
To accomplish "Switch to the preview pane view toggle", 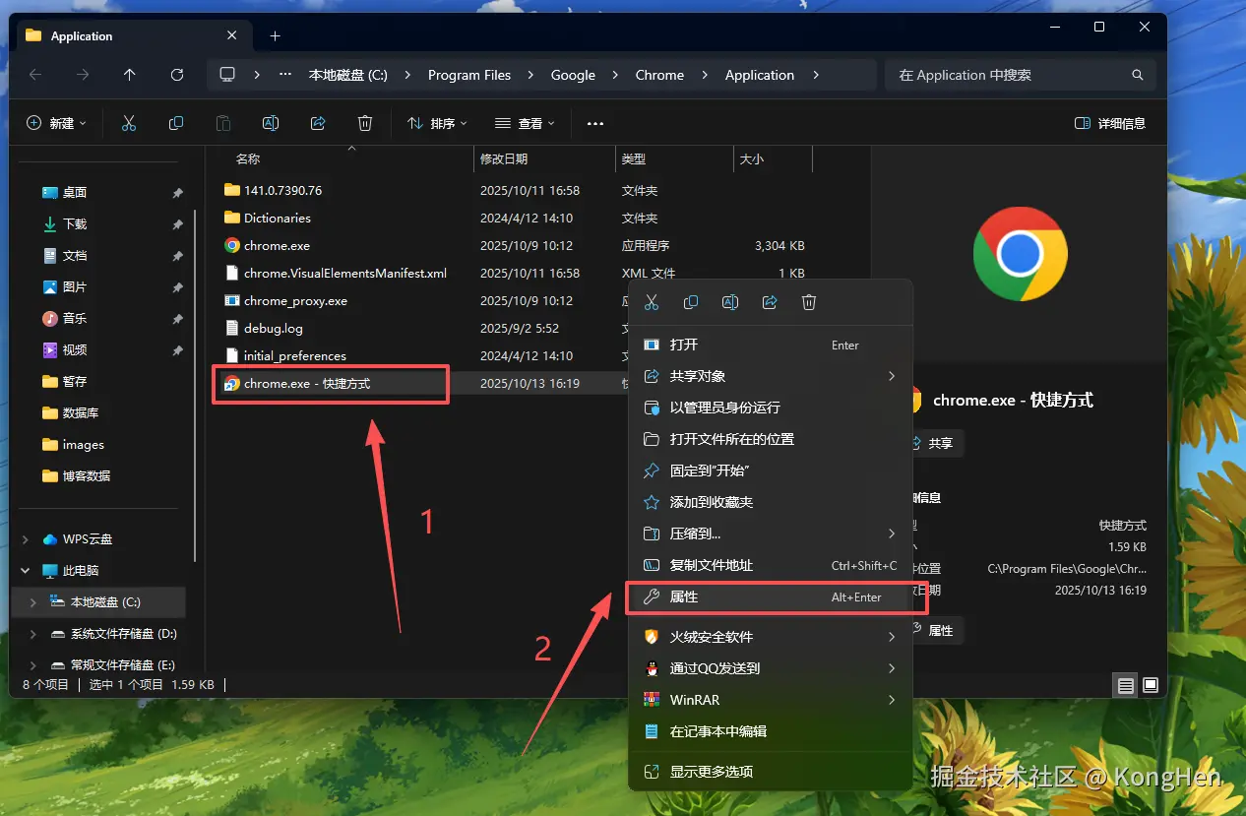I will point(1150,685).
